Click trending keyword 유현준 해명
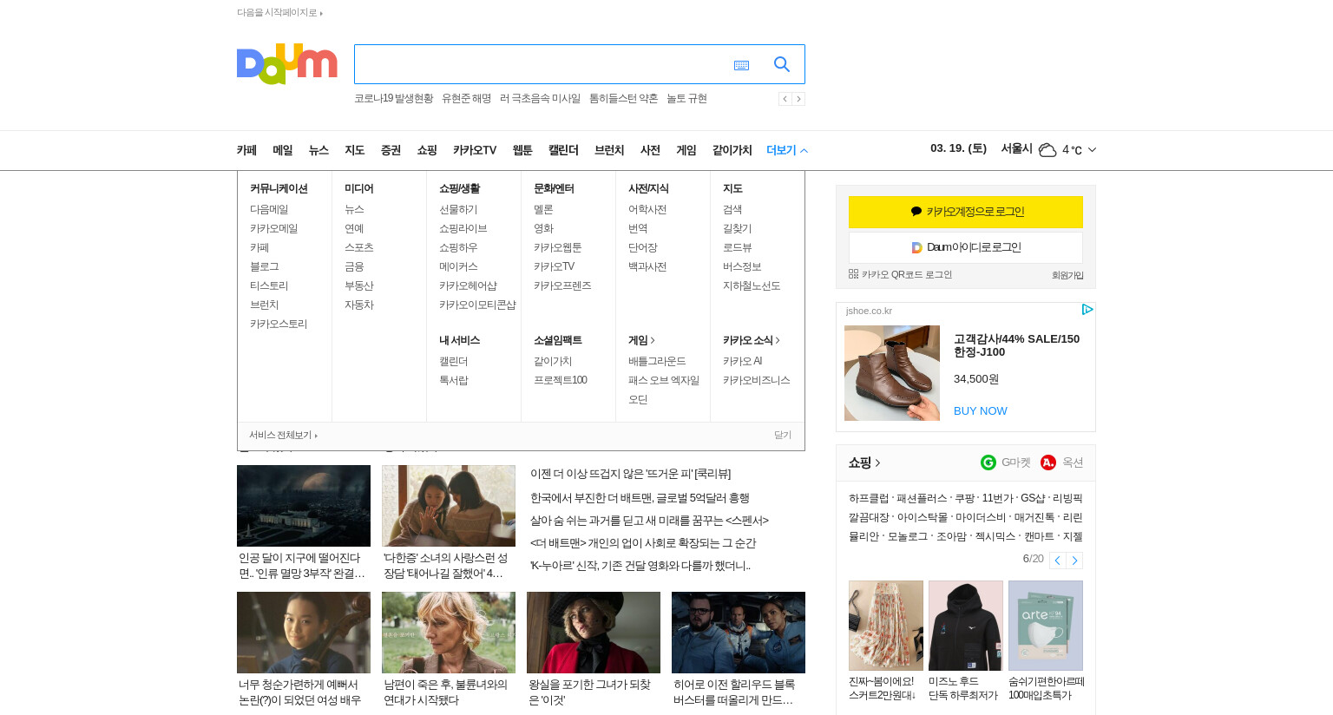1333x715 pixels. [x=466, y=99]
